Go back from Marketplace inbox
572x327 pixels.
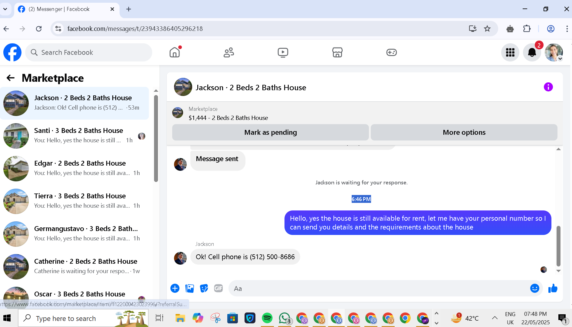pyautogui.click(x=11, y=78)
